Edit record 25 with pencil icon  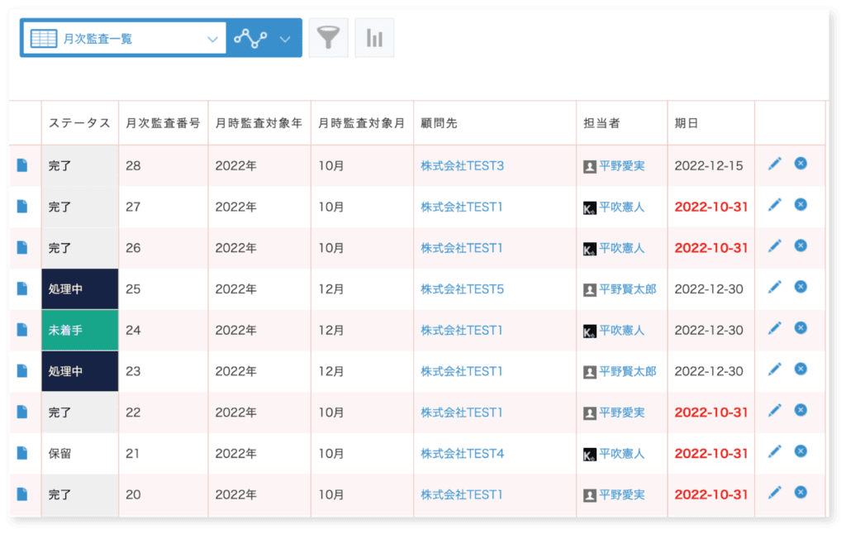775,287
